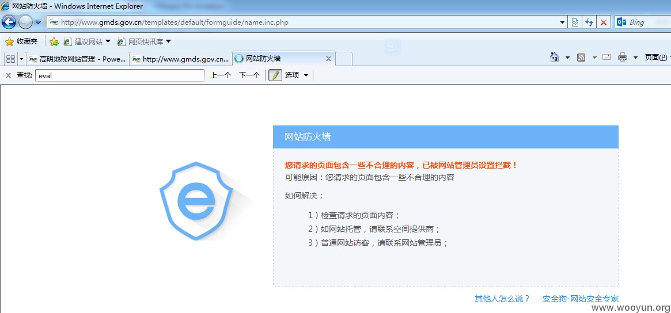This screenshot has height=313, width=671.
Task: Click the Read Mail envelope icon
Action: pos(606,57)
